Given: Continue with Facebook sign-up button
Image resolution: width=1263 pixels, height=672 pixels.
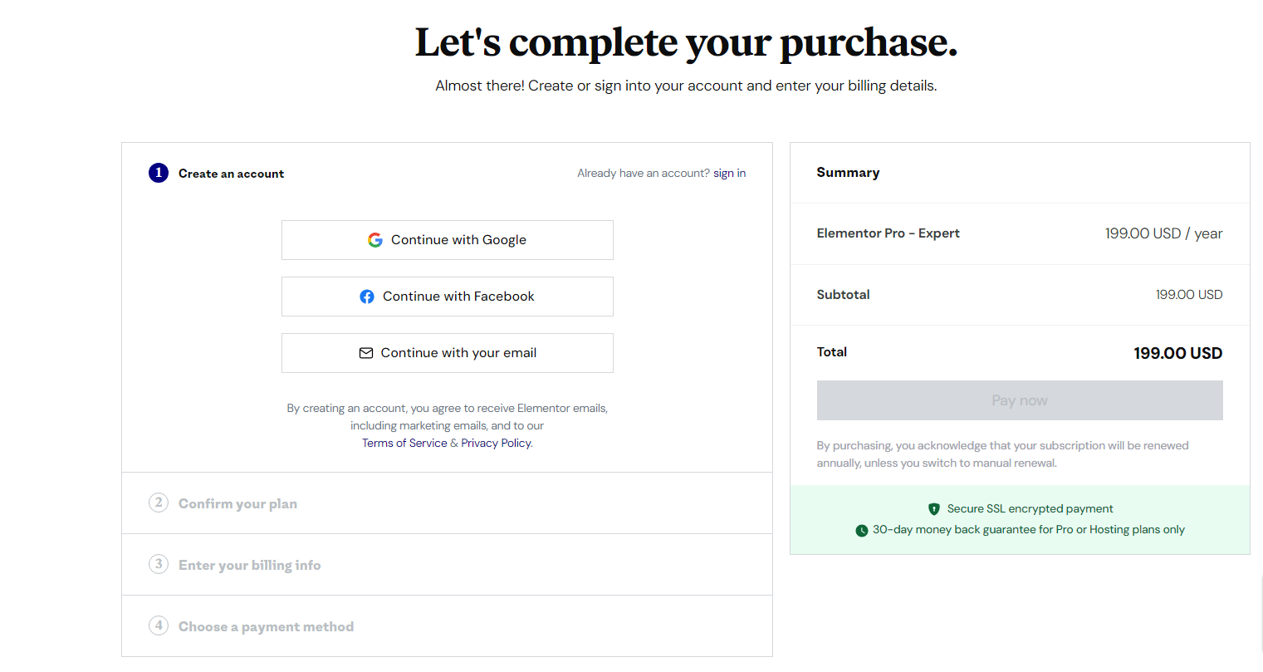Looking at the screenshot, I should [x=447, y=297].
